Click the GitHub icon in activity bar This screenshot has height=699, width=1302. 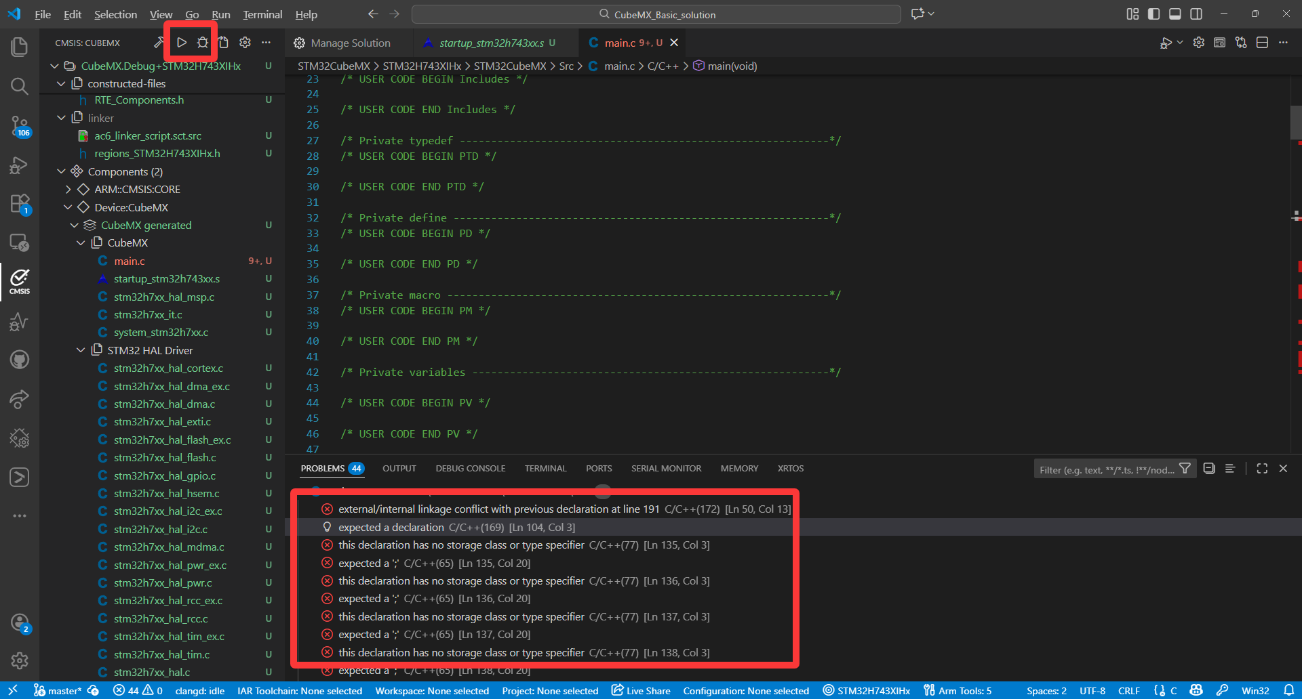(19, 359)
